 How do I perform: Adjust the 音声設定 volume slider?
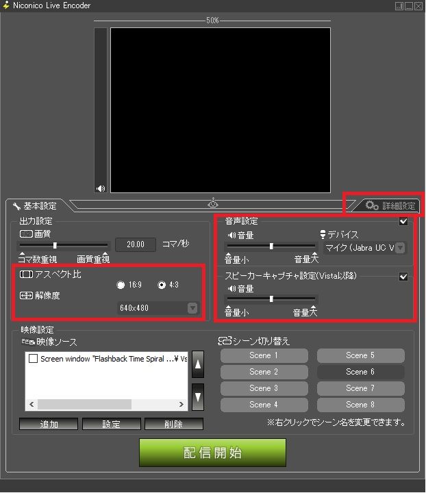tap(271, 246)
